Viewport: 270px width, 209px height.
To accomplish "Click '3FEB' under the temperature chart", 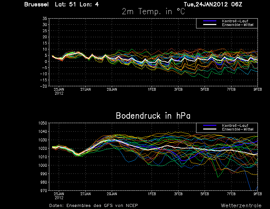I will coord(178,89).
